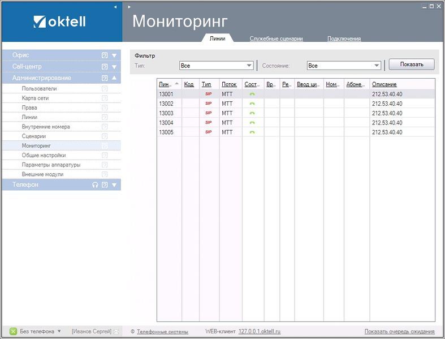
Task: Click help icon beside Права
Action: pyautogui.click(x=105, y=108)
